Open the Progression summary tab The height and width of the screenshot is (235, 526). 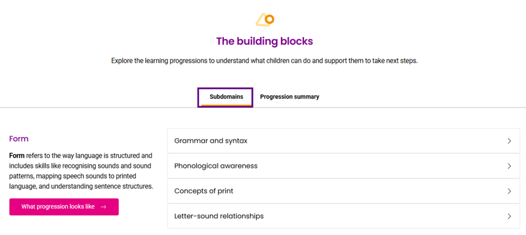click(x=289, y=97)
